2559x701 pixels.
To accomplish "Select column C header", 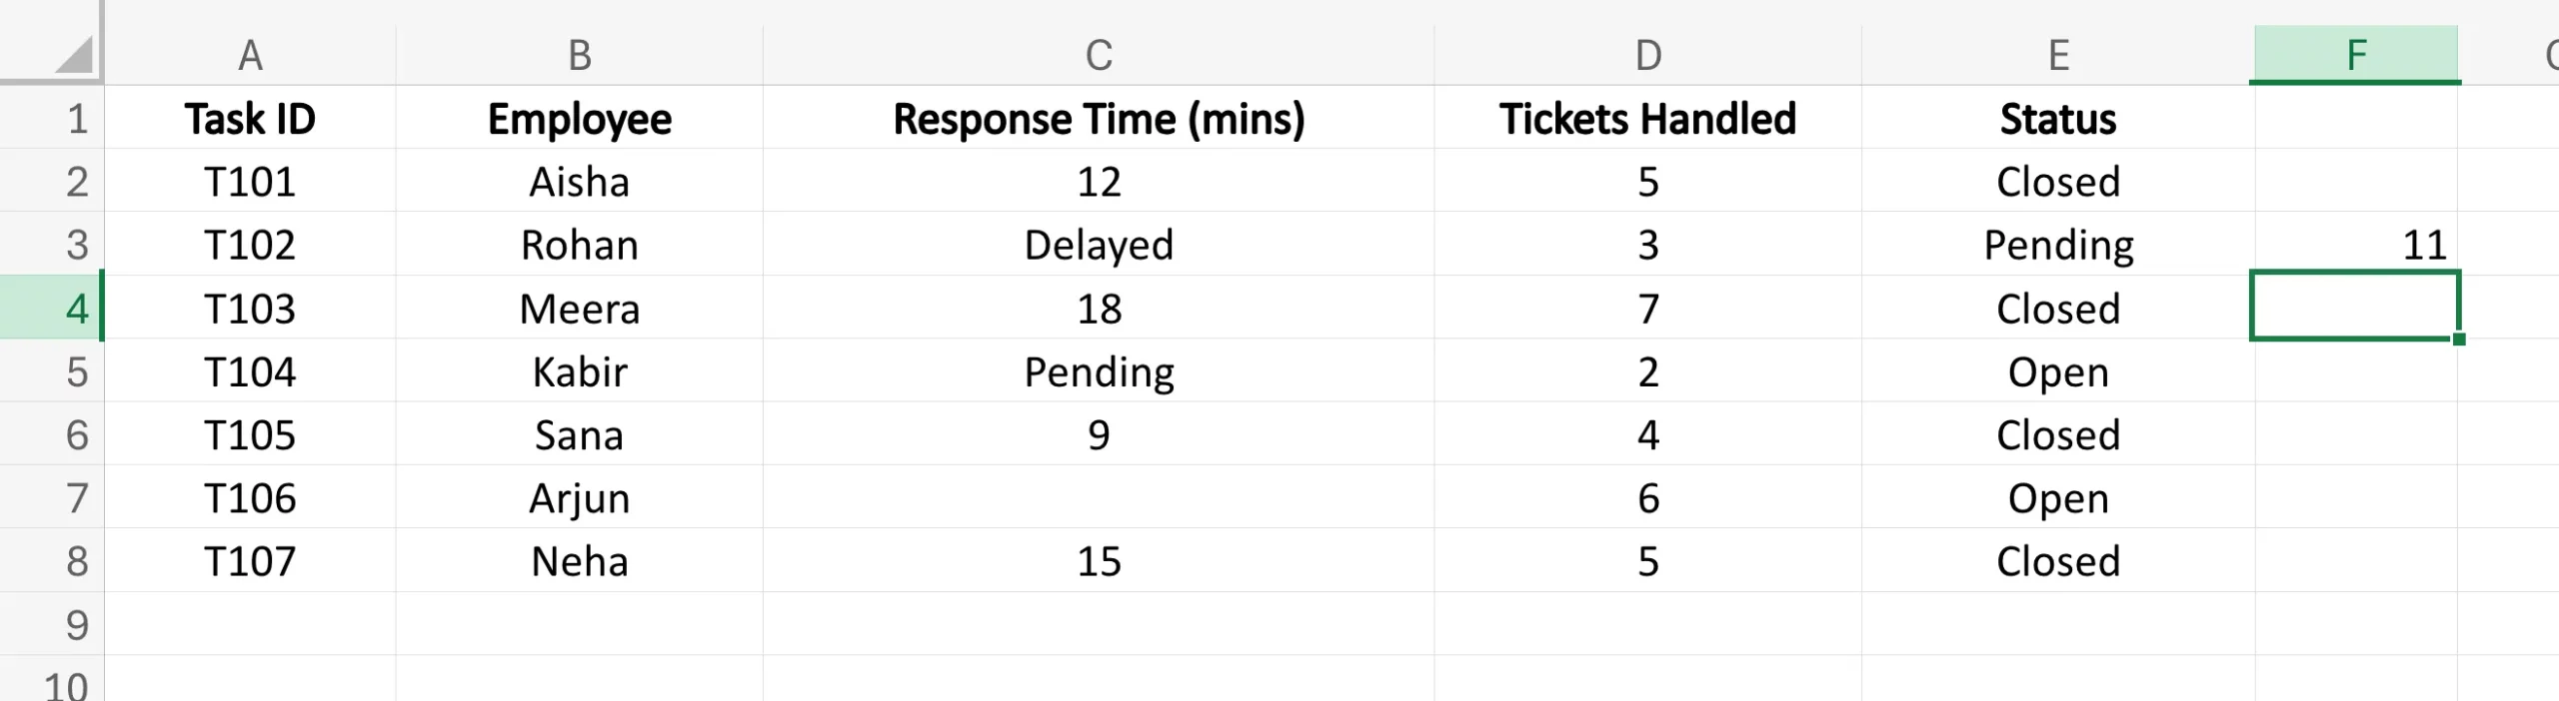I will pyautogui.click(x=1098, y=55).
